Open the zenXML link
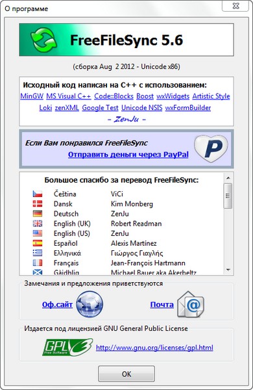This screenshot has width=253, height=390. coord(67,108)
